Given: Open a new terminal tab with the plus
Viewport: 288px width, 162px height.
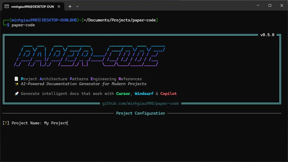Looking at the screenshot, I should [x=70, y=6].
